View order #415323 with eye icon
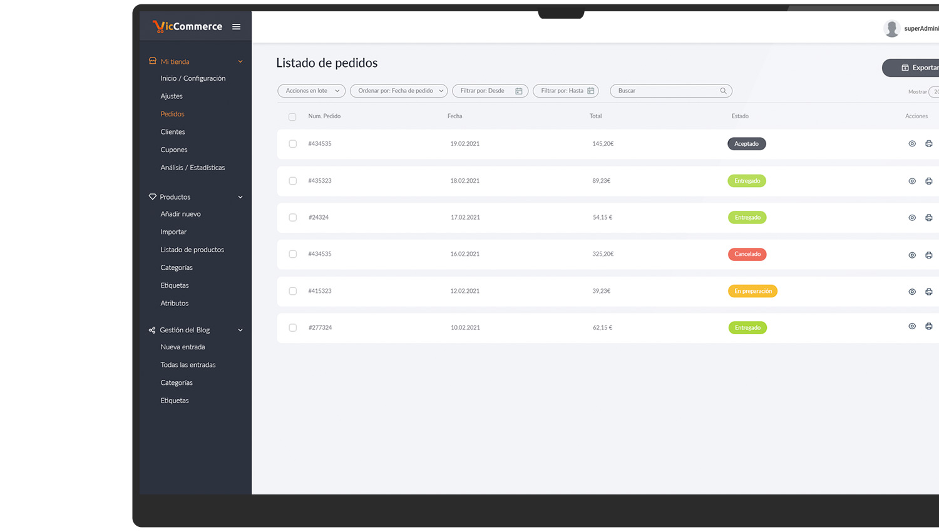Viewport: 939px width, 532px height. coord(912,292)
